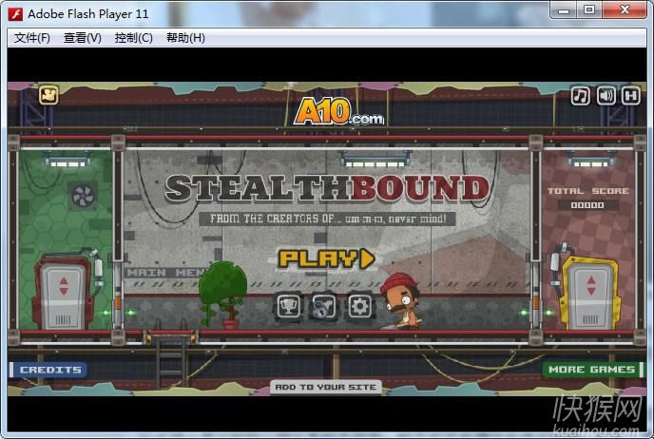Open the 查看(V) menu
Viewport: 654px width, 439px height.
pyautogui.click(x=83, y=38)
